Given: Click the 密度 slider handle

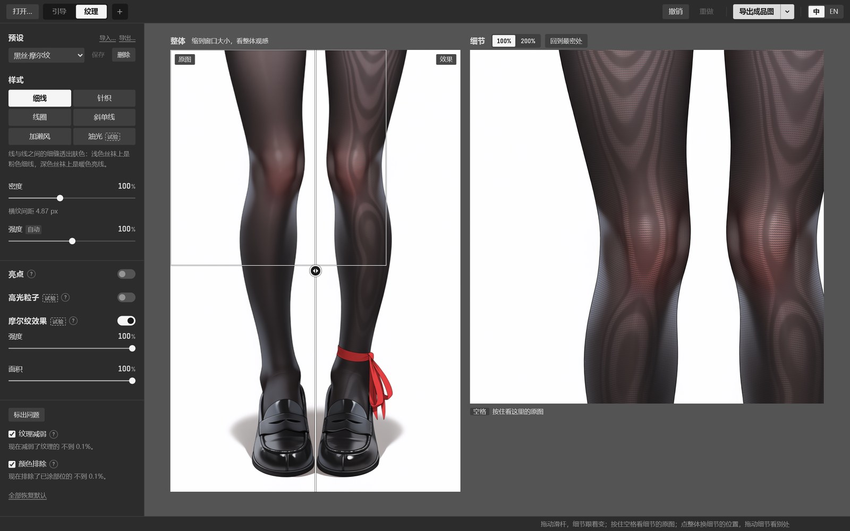Looking at the screenshot, I should tap(60, 198).
